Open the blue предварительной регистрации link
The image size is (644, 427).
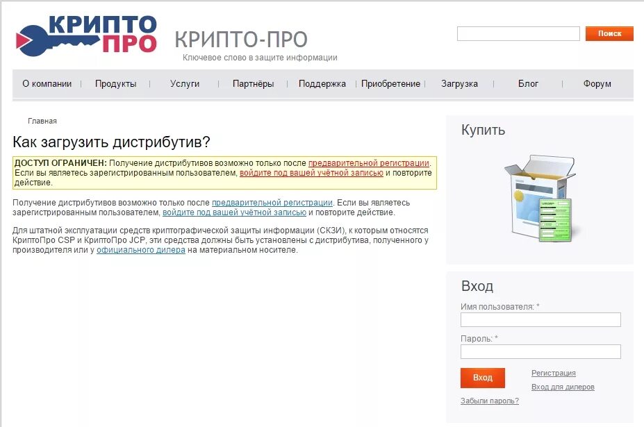[272, 203]
